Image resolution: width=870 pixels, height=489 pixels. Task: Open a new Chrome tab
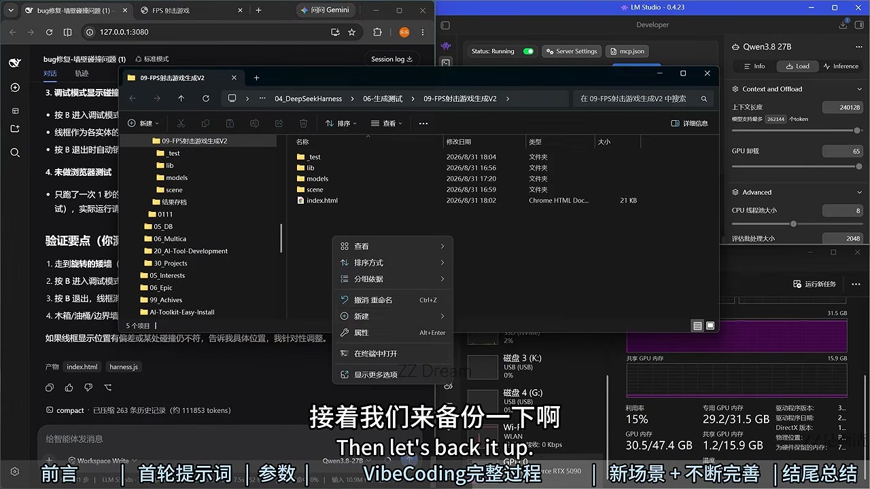pos(258,10)
